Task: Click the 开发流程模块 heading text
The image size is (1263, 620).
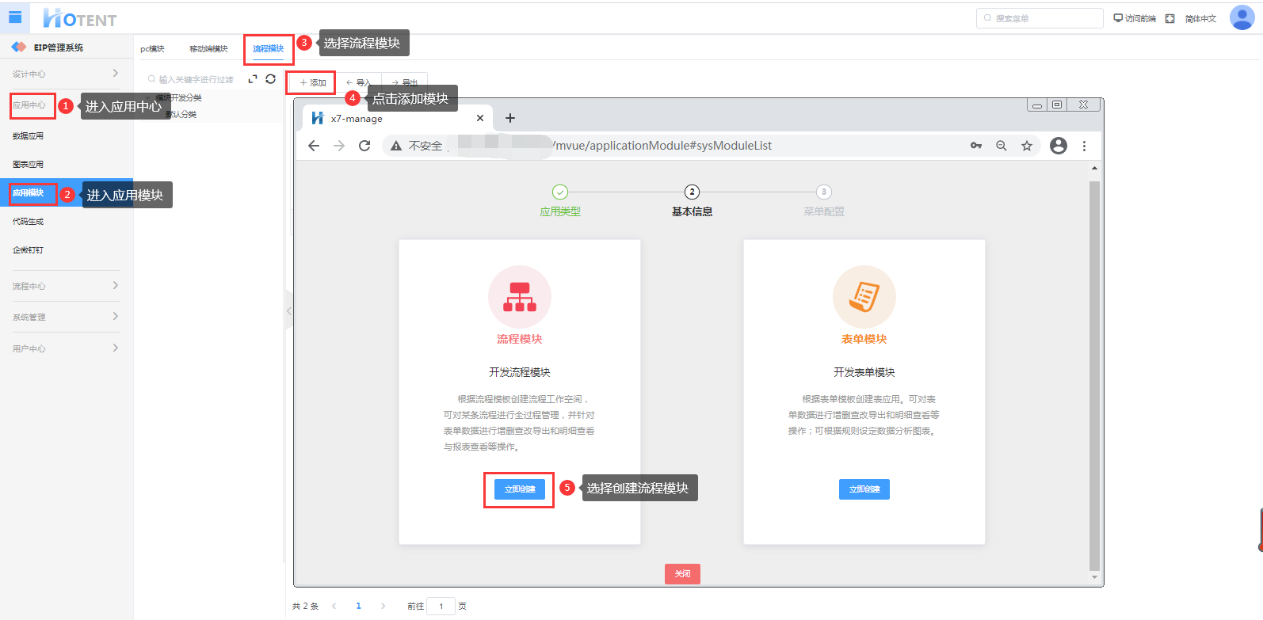Action: point(520,373)
